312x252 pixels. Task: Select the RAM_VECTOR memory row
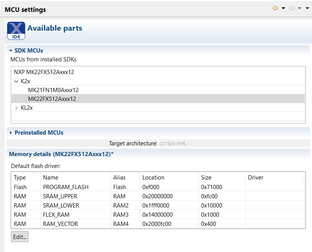tap(60, 224)
